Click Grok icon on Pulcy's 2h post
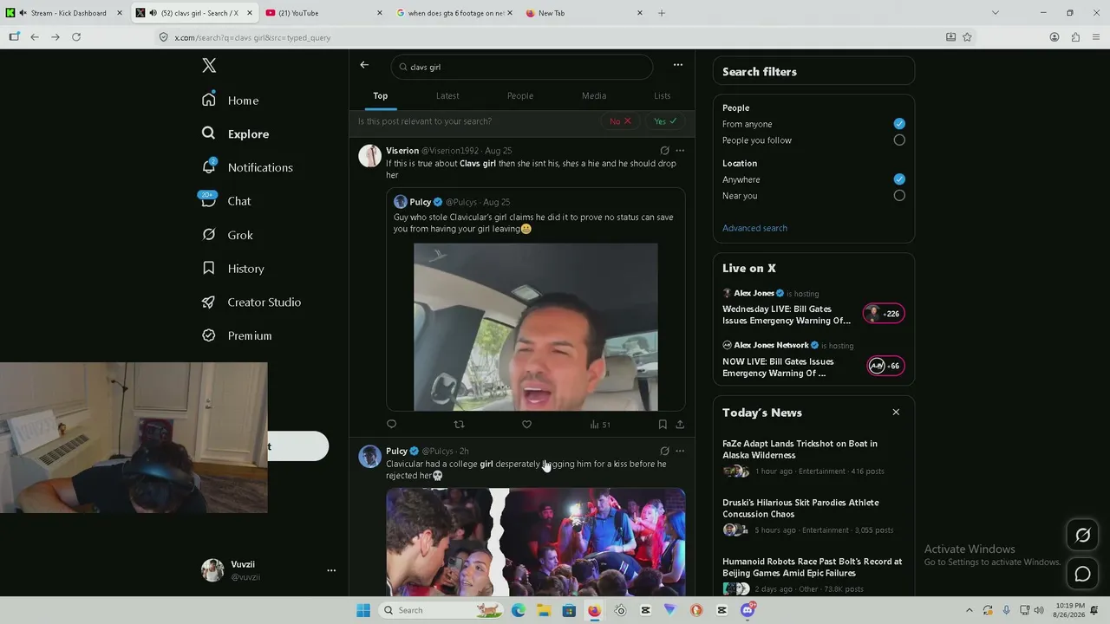Viewport: 1110px width, 624px height. pos(664,452)
